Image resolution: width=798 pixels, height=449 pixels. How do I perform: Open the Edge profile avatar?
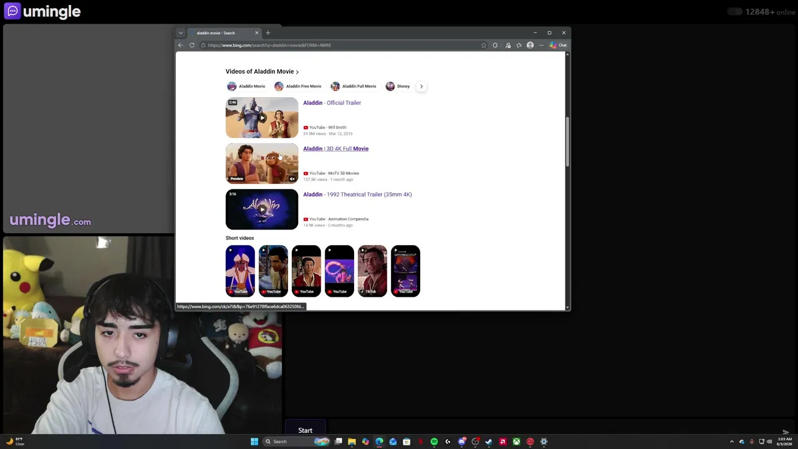(x=530, y=45)
